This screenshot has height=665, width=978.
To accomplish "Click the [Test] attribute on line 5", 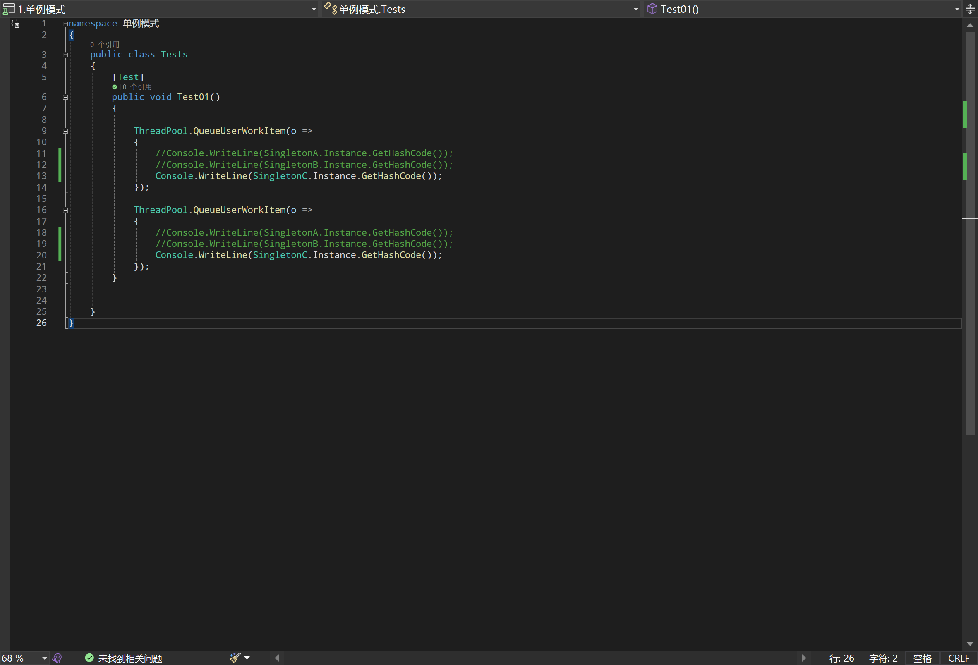I will (128, 77).
